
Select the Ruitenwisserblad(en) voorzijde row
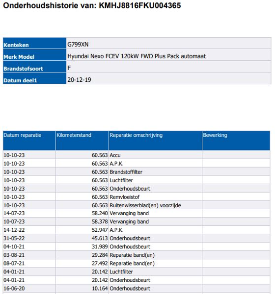137,205
